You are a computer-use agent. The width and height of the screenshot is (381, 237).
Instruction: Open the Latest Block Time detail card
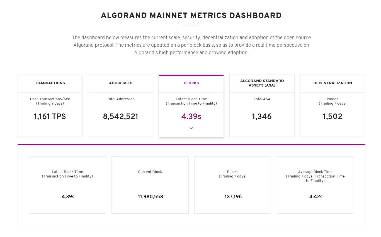click(x=67, y=185)
